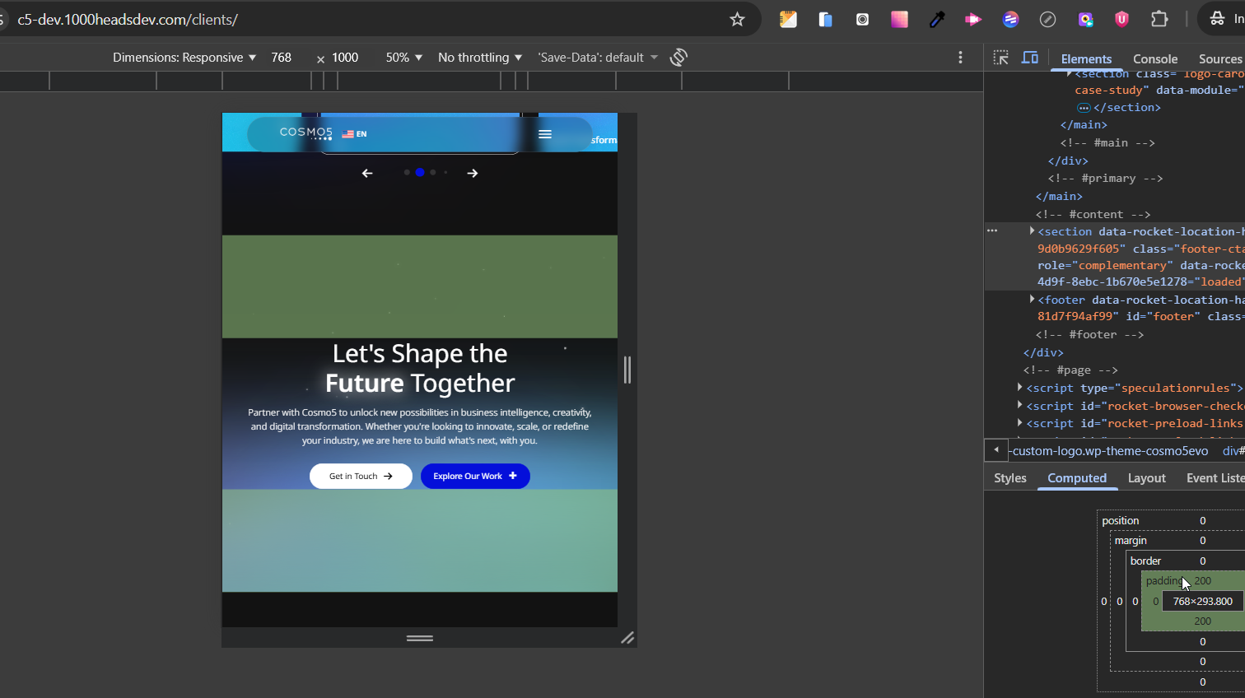Click the previous slide left arrow
Image resolution: width=1245 pixels, height=698 pixels.
click(367, 173)
